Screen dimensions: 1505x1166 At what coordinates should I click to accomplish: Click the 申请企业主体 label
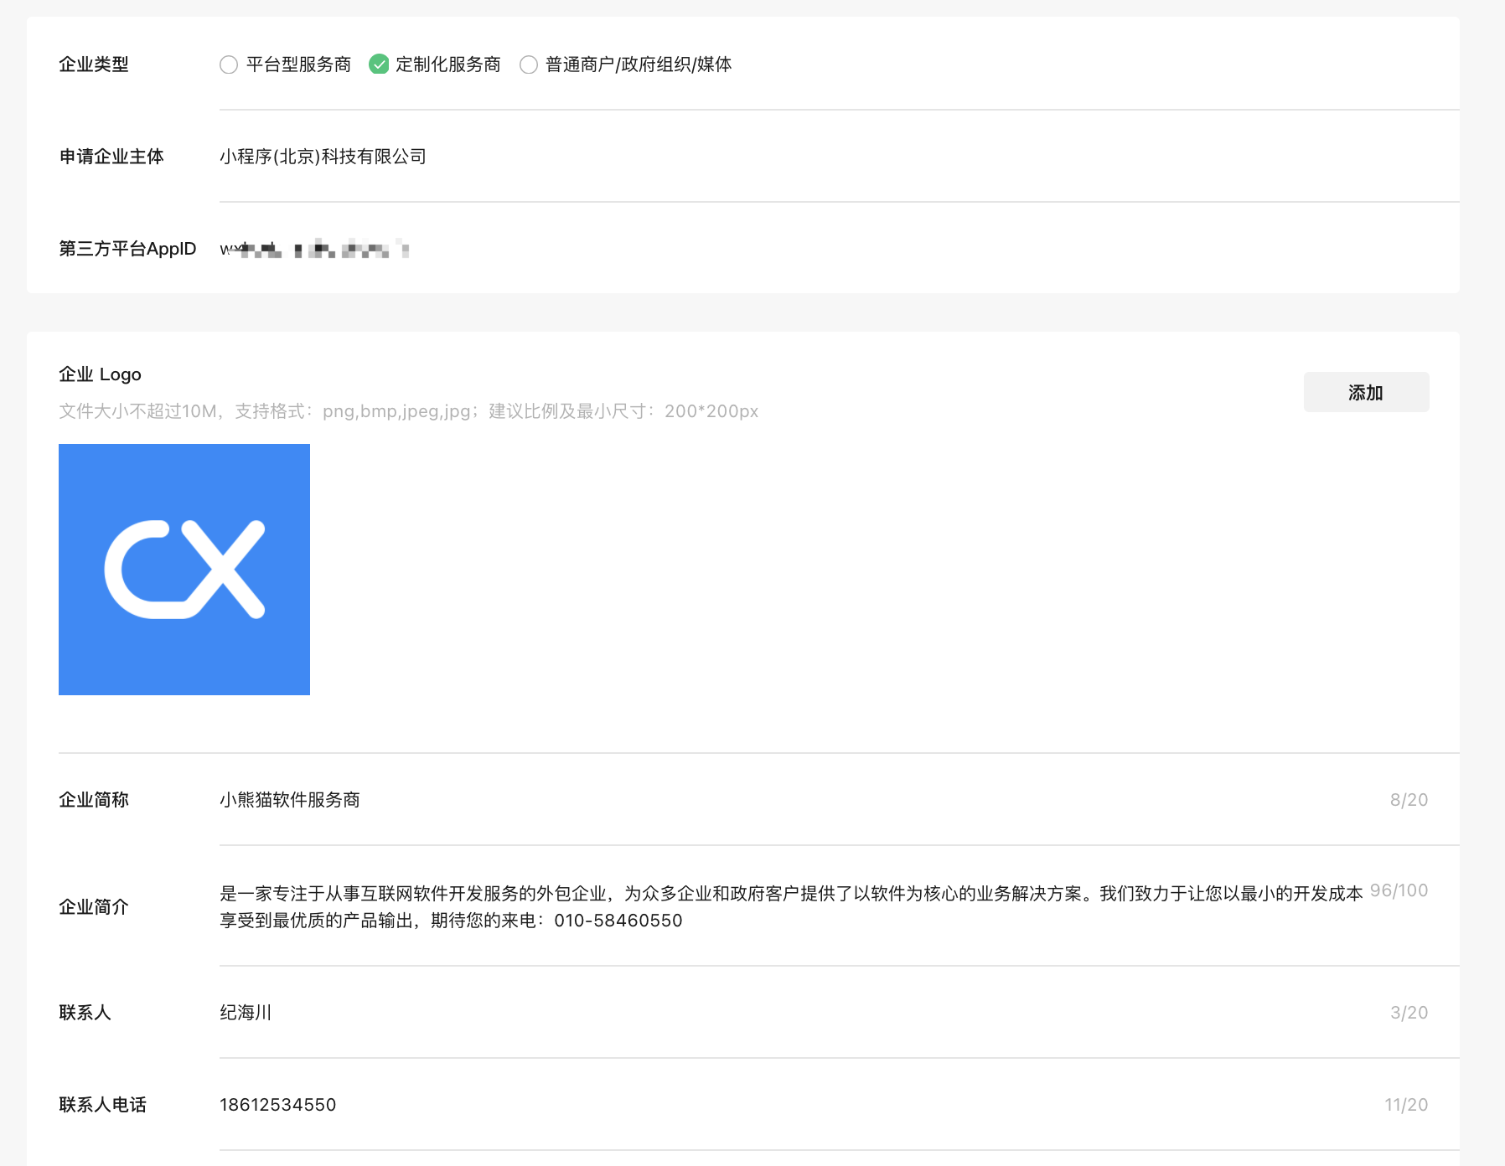(111, 157)
